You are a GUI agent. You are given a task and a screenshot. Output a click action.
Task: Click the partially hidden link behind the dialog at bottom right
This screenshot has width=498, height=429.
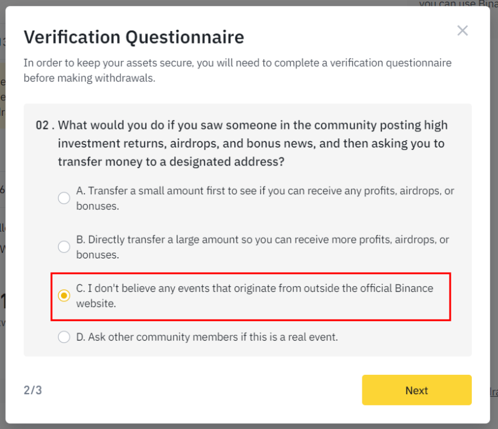[494, 392]
